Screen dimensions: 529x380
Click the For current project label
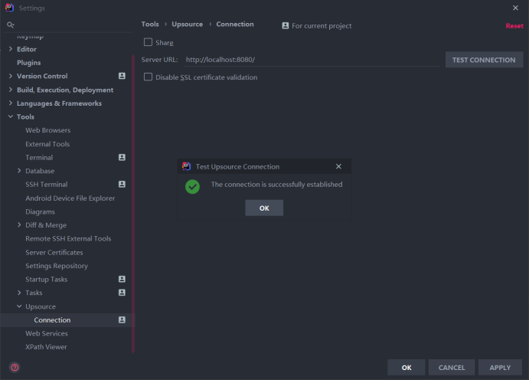point(322,26)
